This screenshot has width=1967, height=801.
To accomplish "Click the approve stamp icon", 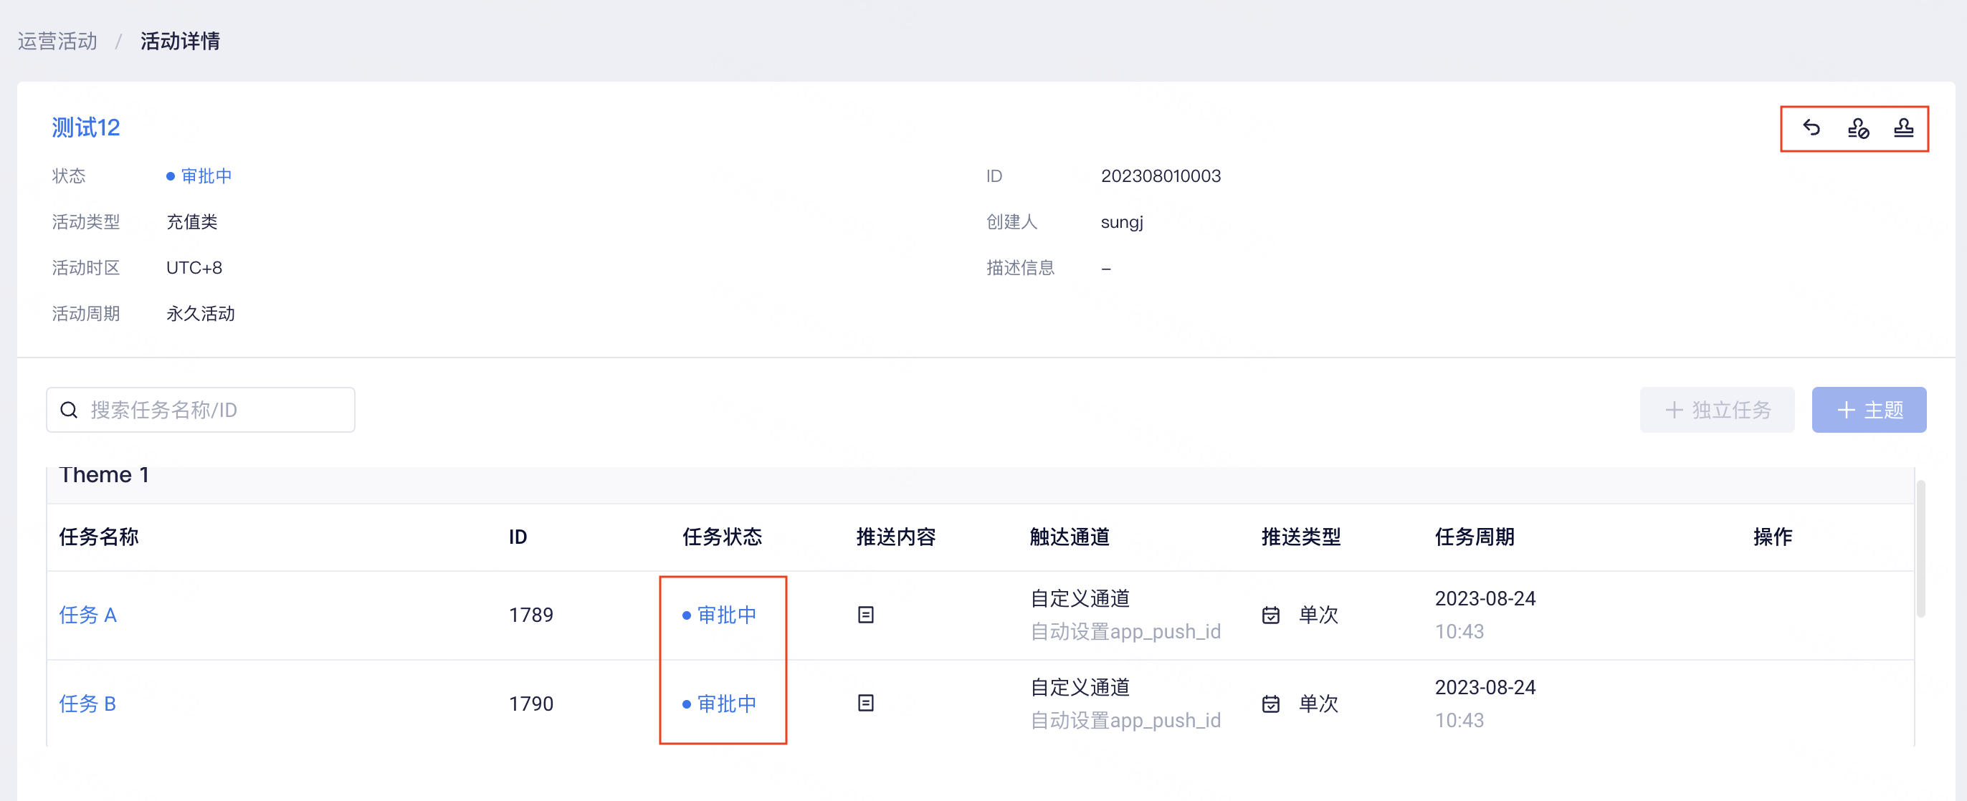I will coord(1904,128).
